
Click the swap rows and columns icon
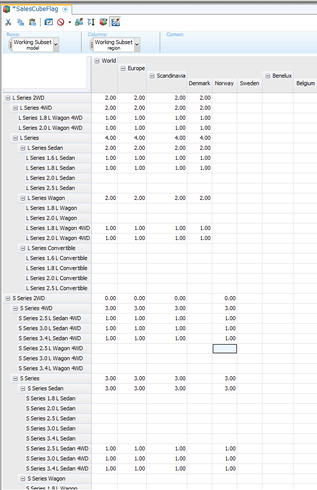point(91,22)
